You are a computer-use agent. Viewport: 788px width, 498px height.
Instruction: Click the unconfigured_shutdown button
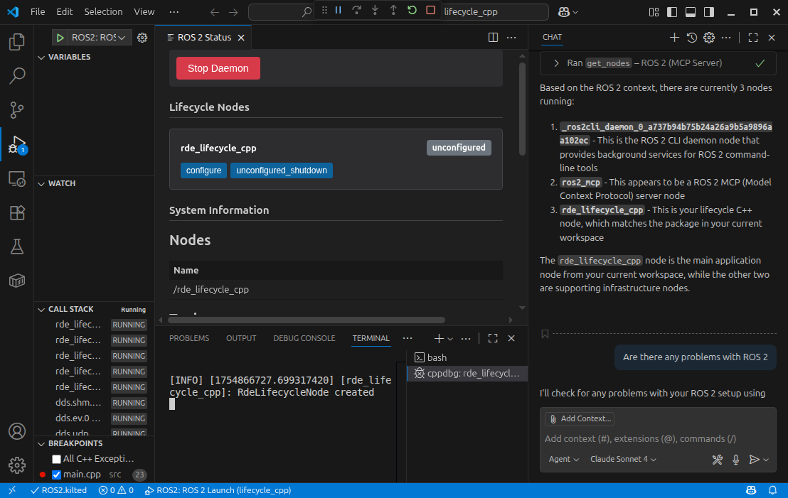[282, 170]
